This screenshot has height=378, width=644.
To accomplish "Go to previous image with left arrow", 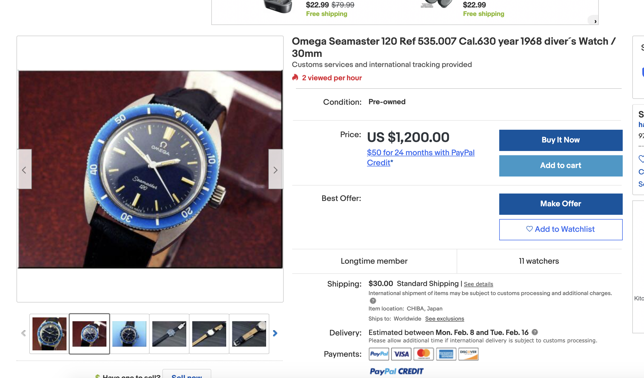I will [x=24, y=170].
